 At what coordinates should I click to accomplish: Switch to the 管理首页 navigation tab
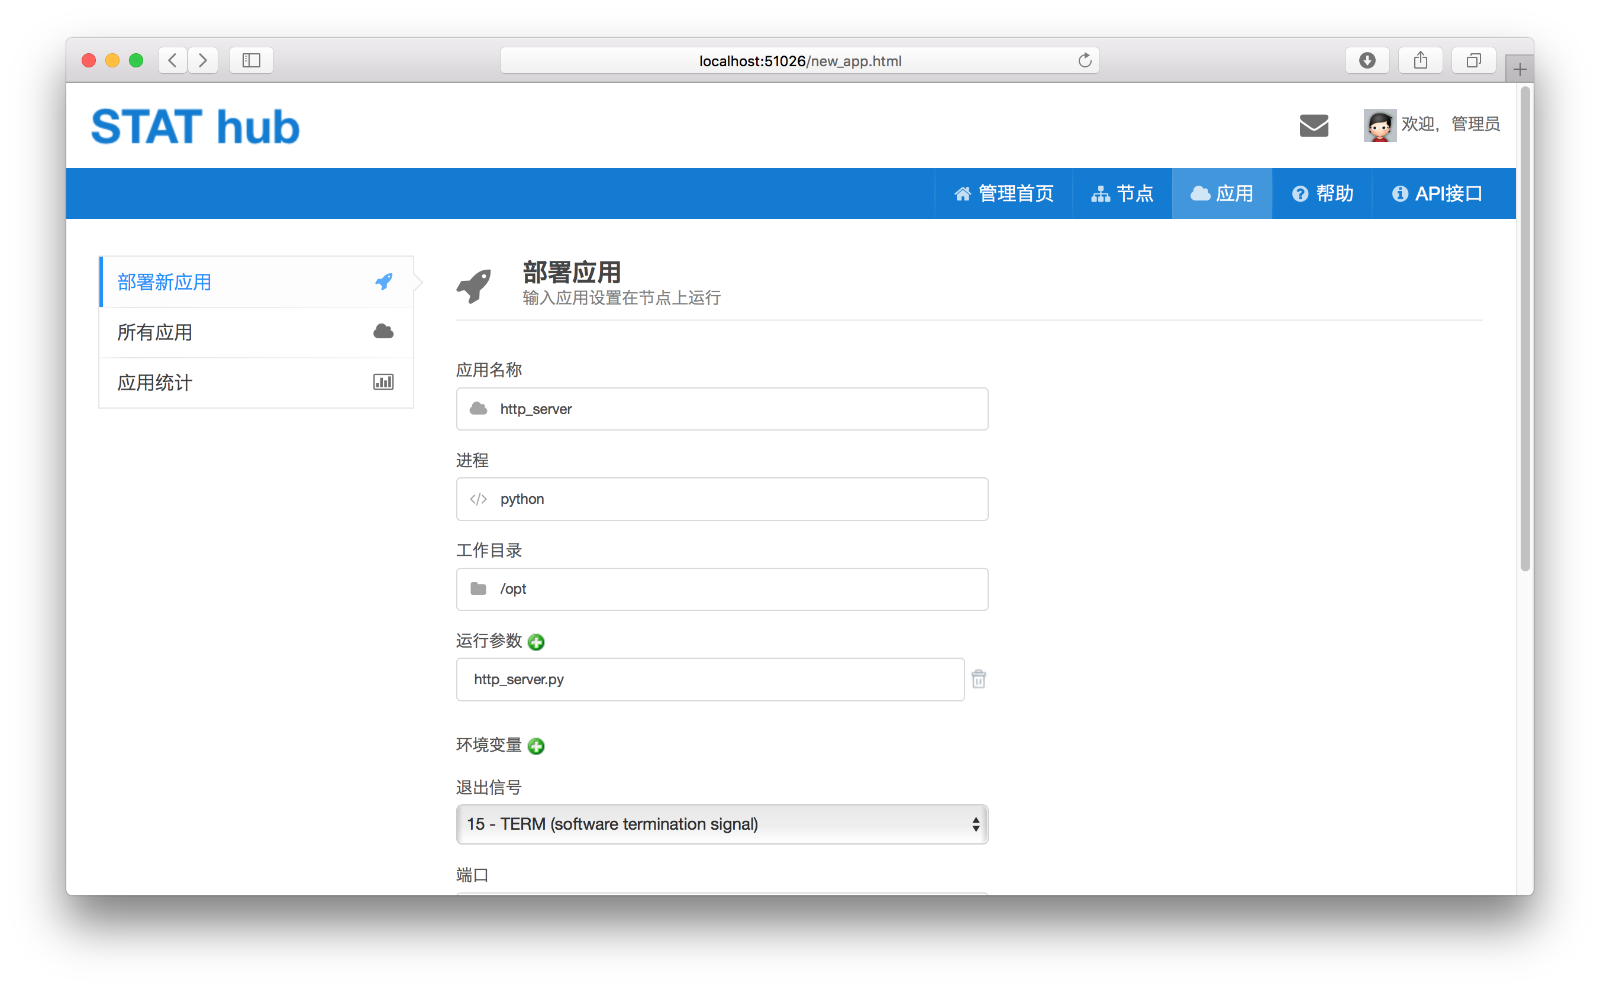click(1004, 193)
